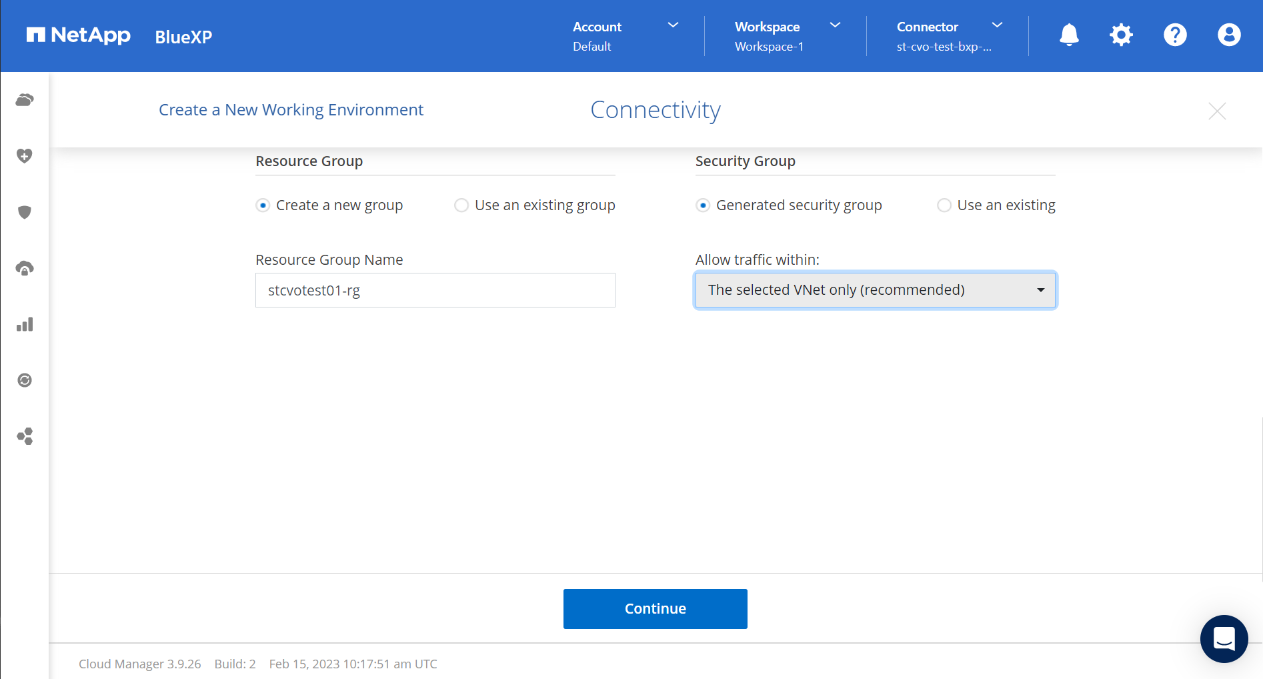Screen dimensions: 1263x679
Task: Expand the Account selector
Action: tap(672, 25)
